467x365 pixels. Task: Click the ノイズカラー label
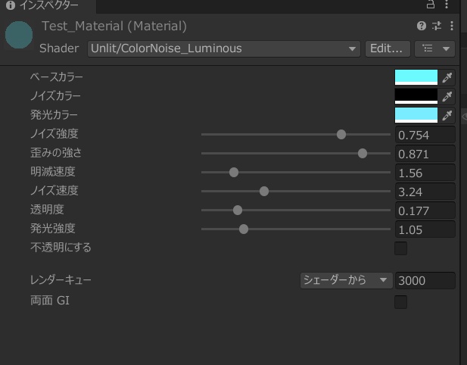[x=55, y=96]
